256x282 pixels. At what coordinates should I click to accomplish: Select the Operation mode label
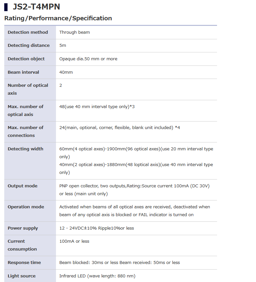(26, 207)
